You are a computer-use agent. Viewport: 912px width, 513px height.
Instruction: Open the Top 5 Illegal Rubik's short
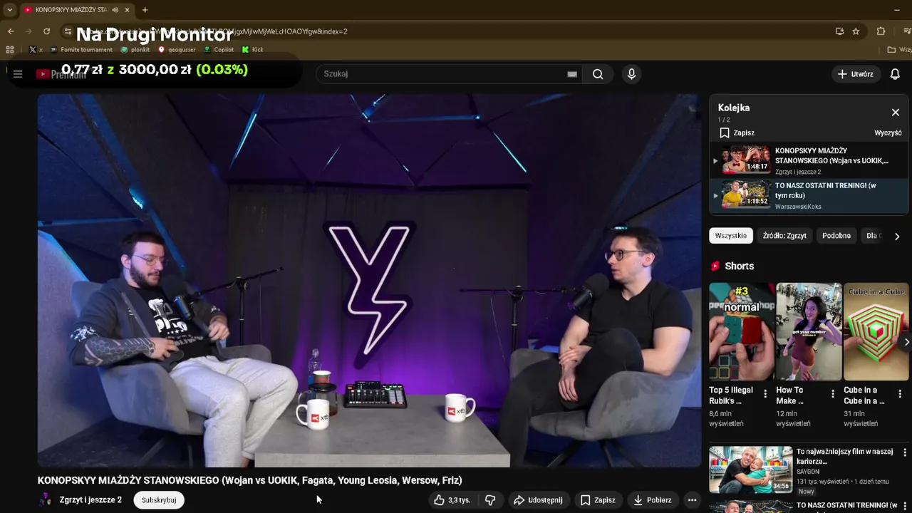click(742, 332)
